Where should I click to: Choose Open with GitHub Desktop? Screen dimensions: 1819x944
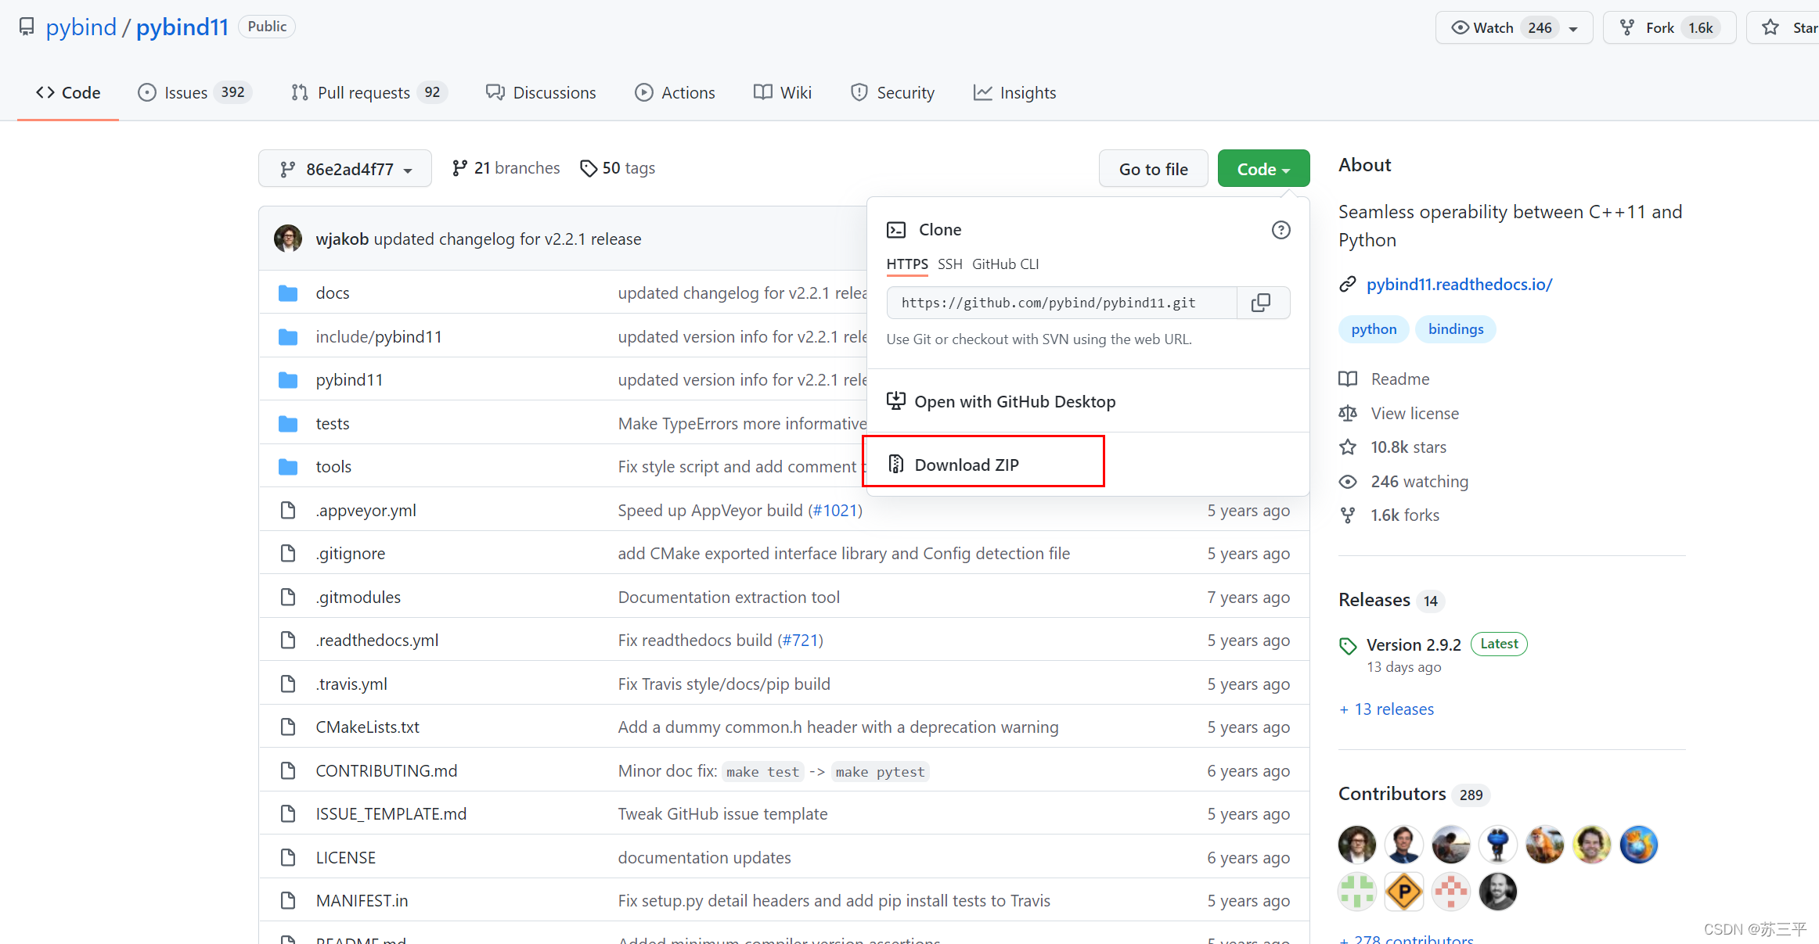pyautogui.click(x=1014, y=401)
